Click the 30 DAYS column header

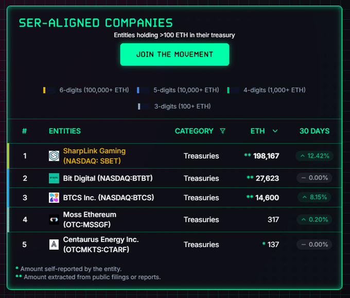coord(314,131)
